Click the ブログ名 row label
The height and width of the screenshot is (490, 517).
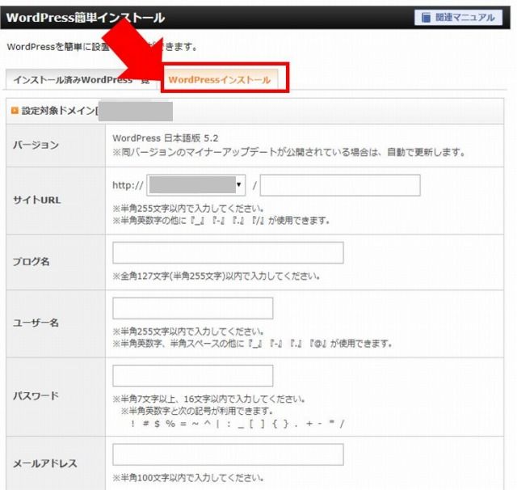click(x=32, y=264)
